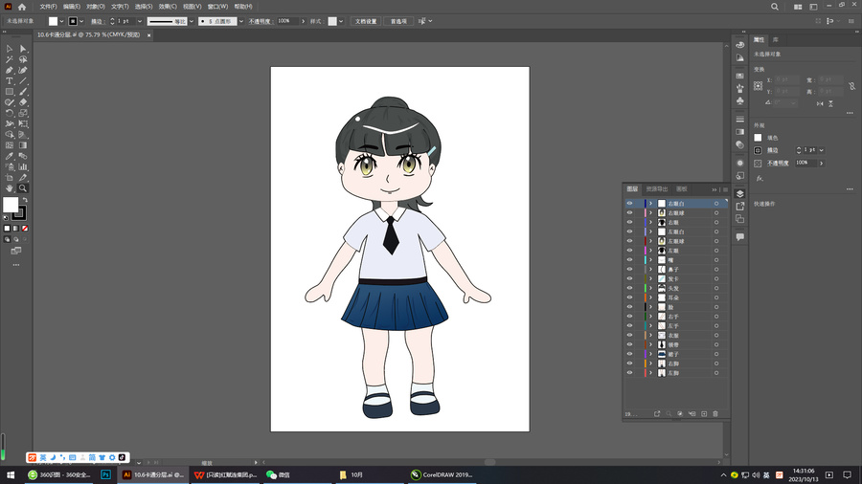Screen dimensions: 862x484
Task: Select the Direct Selection tool
Action: 23,49
